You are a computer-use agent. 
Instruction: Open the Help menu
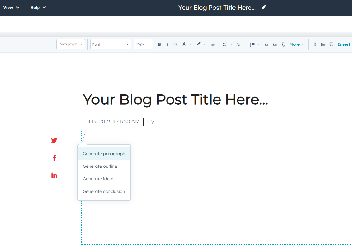coord(38,7)
